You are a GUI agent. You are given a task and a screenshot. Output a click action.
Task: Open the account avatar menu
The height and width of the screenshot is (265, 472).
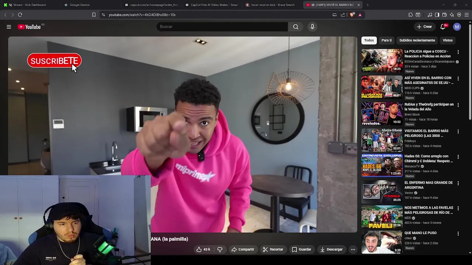pos(457,26)
